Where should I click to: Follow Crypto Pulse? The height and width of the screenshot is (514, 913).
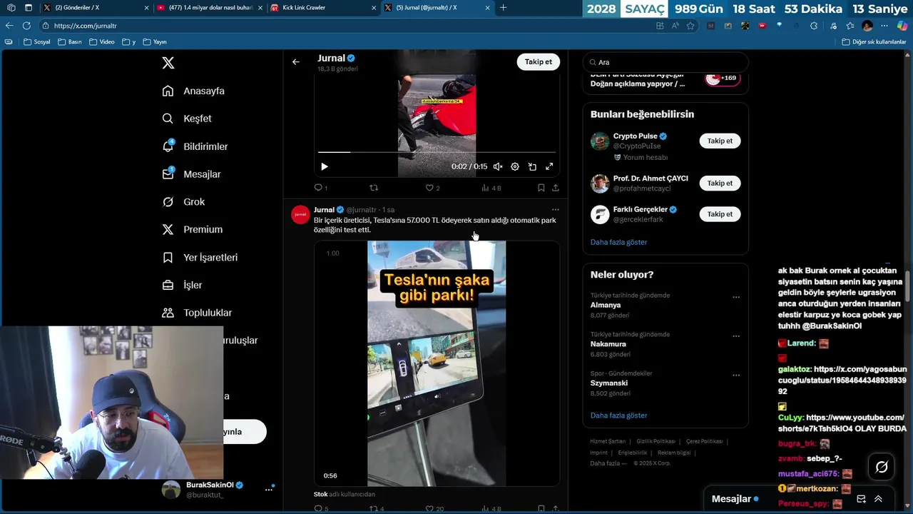(x=720, y=141)
